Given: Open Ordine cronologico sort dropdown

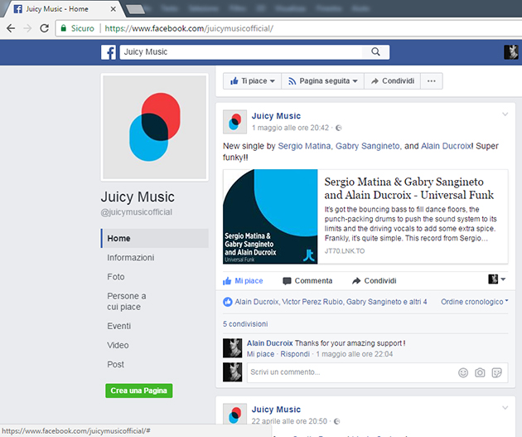Looking at the screenshot, I should pyautogui.click(x=475, y=302).
